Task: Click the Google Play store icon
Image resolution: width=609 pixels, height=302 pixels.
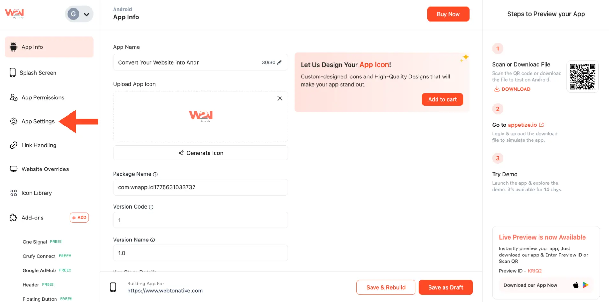Action: tap(585, 285)
